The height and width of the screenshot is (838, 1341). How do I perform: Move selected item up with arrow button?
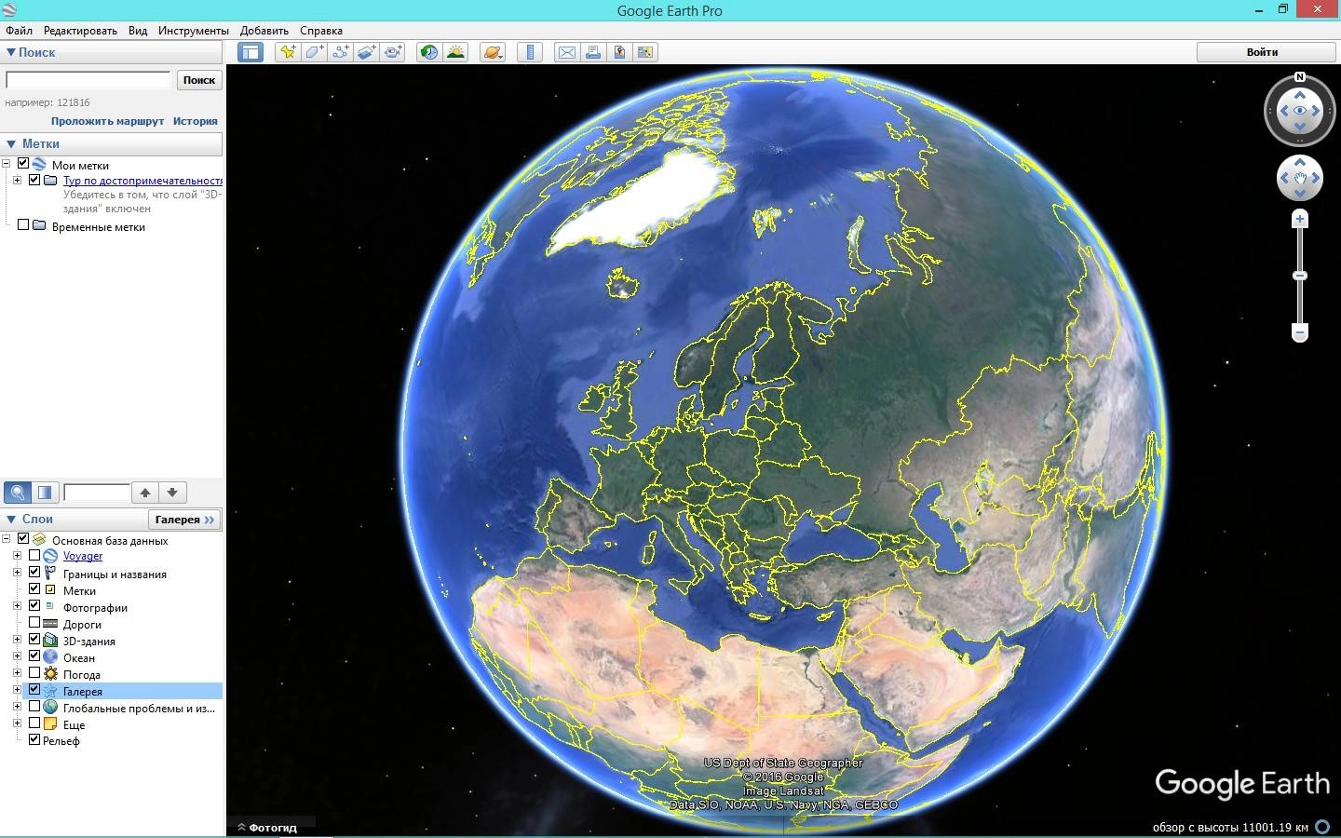point(145,493)
